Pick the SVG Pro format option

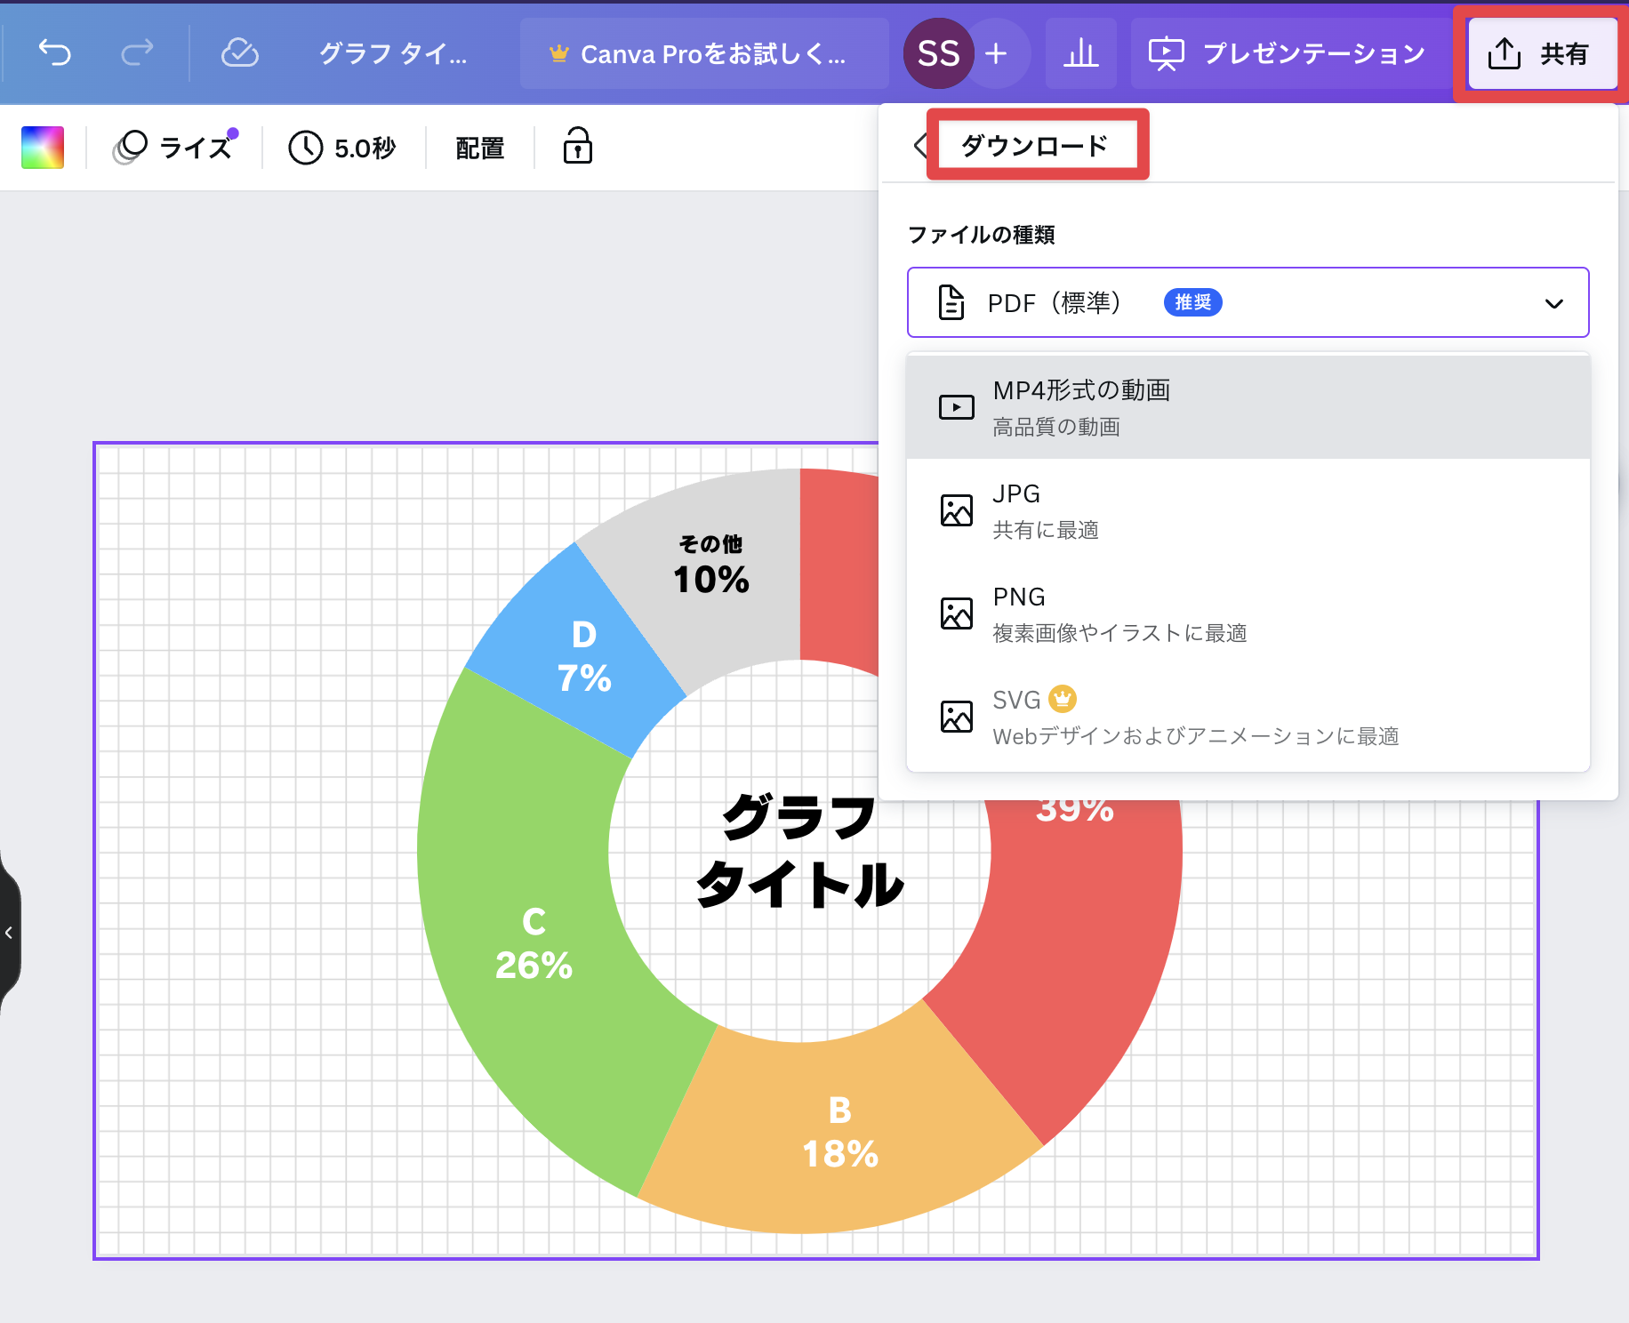(x=1248, y=717)
